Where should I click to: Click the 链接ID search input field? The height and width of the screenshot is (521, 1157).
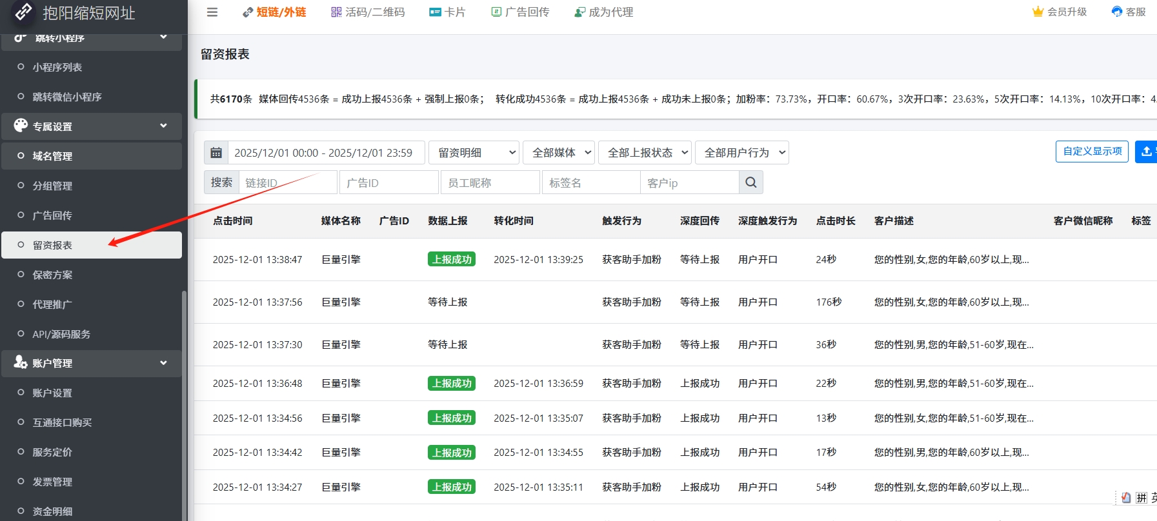pos(288,182)
